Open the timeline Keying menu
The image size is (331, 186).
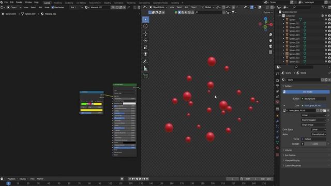[24, 179]
